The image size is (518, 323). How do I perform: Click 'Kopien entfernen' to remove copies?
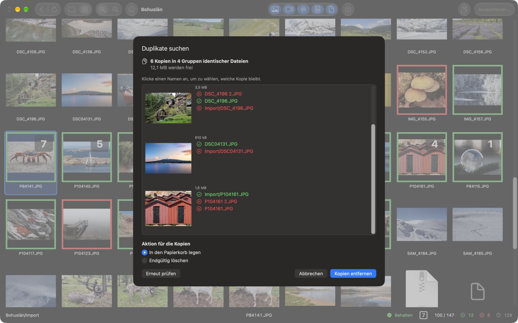point(353,273)
